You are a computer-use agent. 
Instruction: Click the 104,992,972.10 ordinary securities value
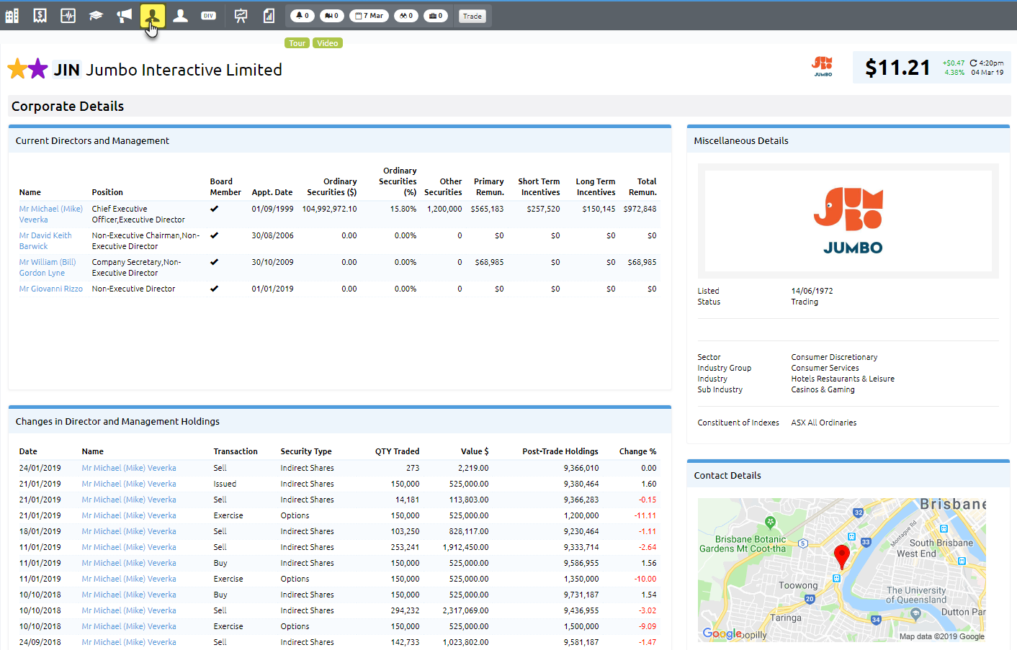click(x=329, y=209)
